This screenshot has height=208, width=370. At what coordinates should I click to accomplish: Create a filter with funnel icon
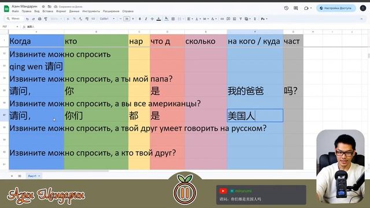click(x=240, y=19)
